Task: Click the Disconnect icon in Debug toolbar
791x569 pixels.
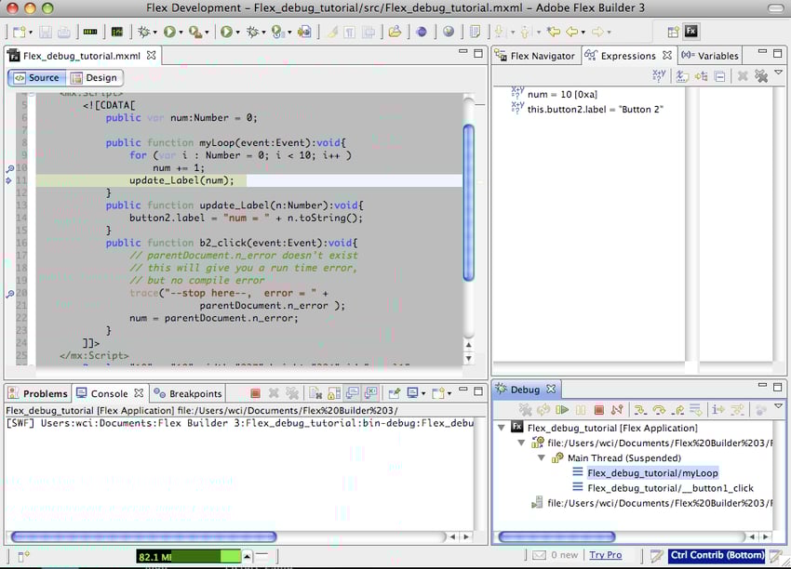Action: 618,409
